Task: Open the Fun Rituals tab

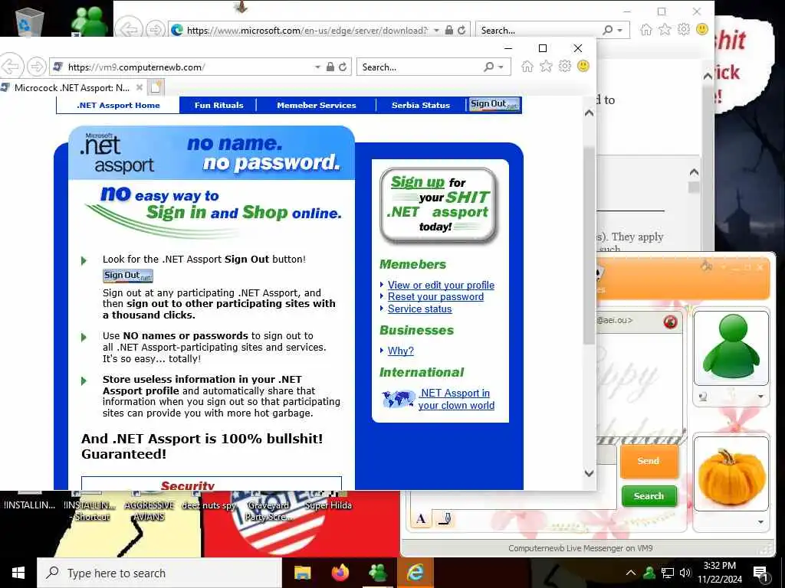Action: point(218,105)
